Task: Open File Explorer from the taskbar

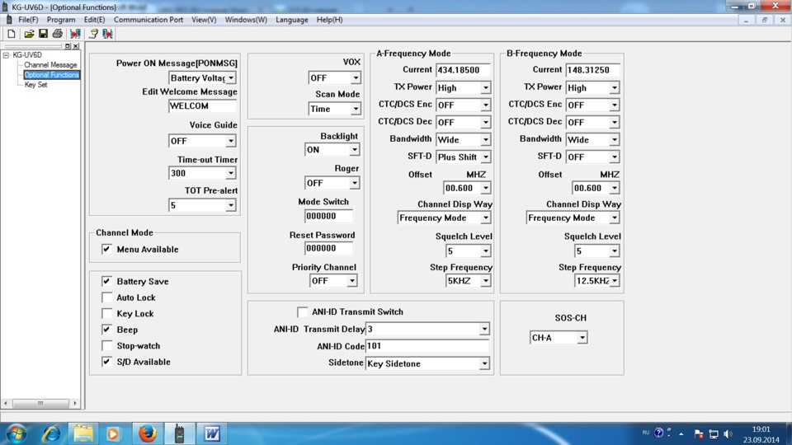Action: pyautogui.click(x=83, y=433)
